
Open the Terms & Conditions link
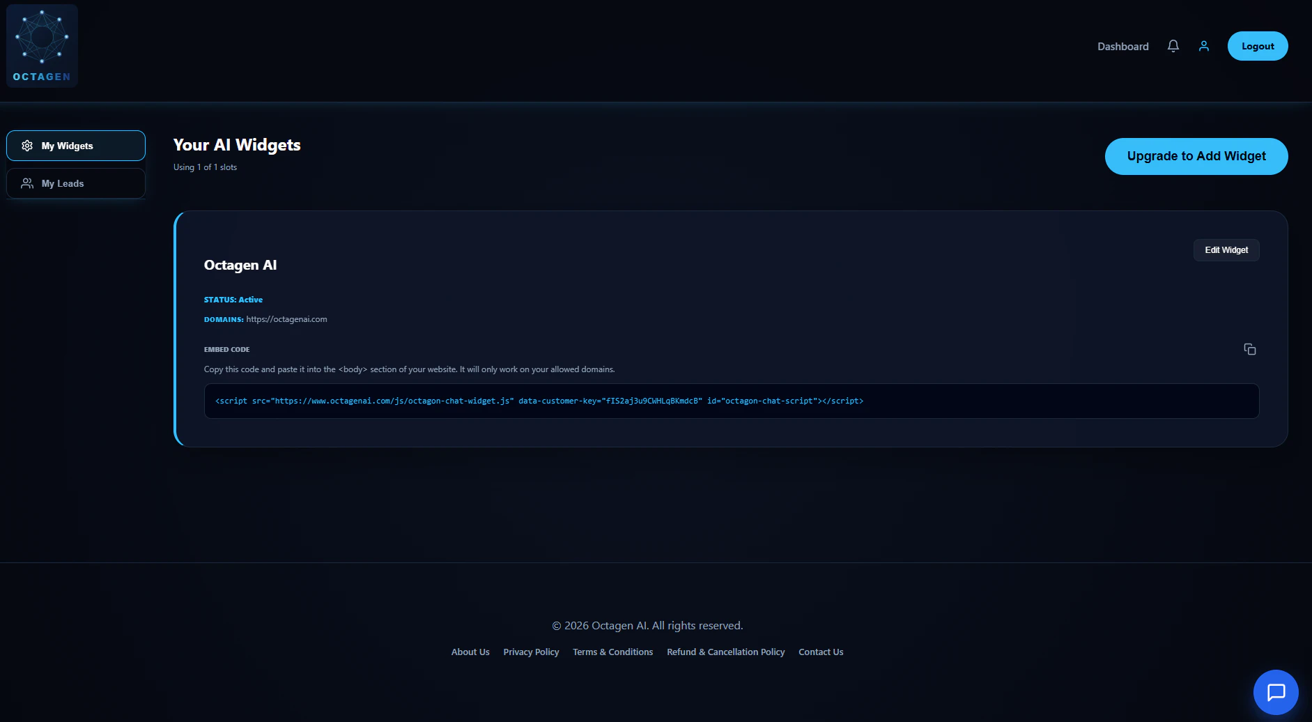coord(612,652)
